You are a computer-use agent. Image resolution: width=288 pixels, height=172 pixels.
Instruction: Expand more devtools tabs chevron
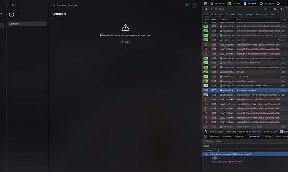[x=278, y=3]
